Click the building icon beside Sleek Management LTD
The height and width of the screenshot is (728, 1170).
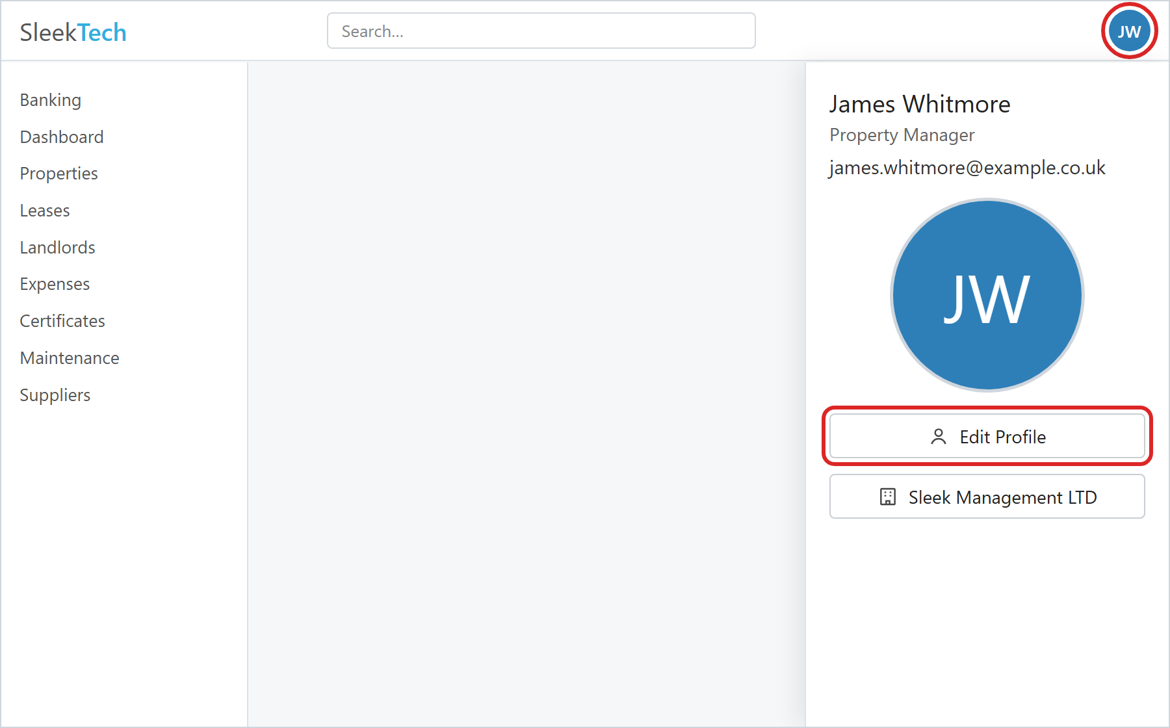887,497
